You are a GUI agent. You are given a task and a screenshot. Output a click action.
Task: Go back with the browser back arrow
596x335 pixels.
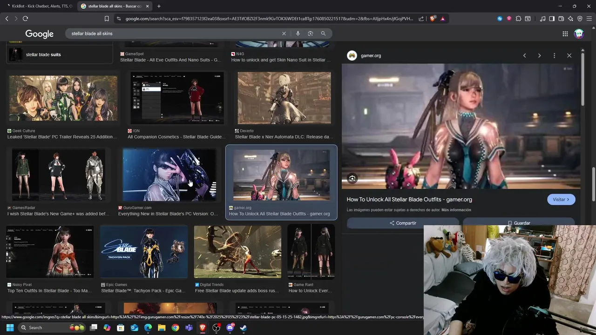pyautogui.click(x=7, y=19)
